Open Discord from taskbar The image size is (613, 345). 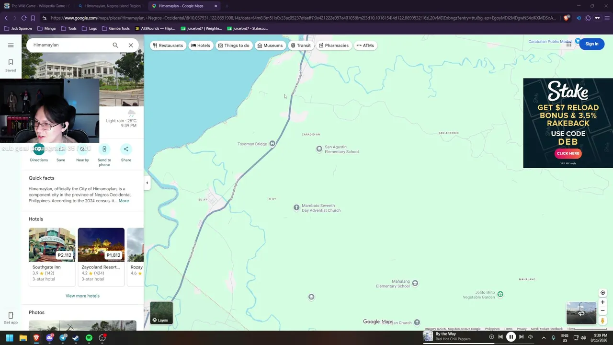[x=49, y=338]
